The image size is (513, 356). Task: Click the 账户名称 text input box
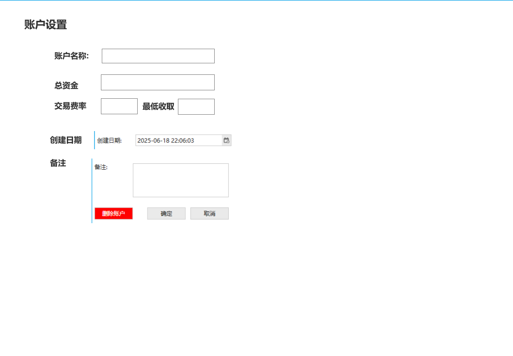(x=158, y=56)
